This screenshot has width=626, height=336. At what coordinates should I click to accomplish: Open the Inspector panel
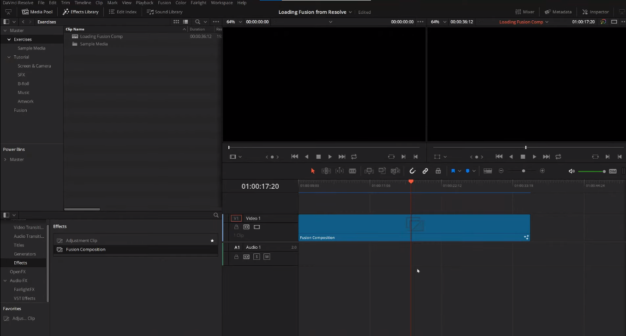pos(595,12)
